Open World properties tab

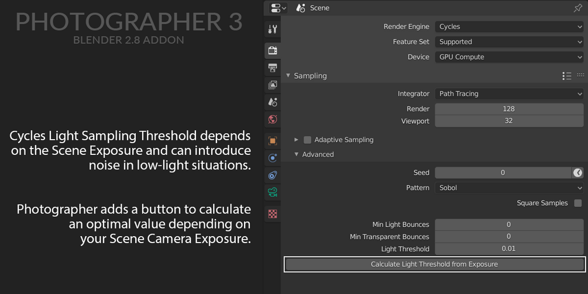(x=273, y=119)
